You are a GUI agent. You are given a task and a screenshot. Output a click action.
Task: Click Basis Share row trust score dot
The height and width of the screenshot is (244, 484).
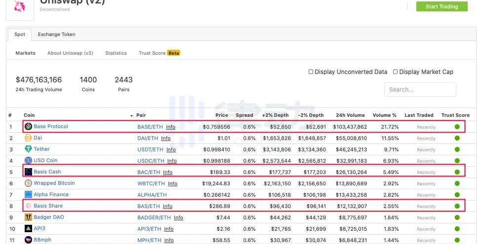coord(457,206)
